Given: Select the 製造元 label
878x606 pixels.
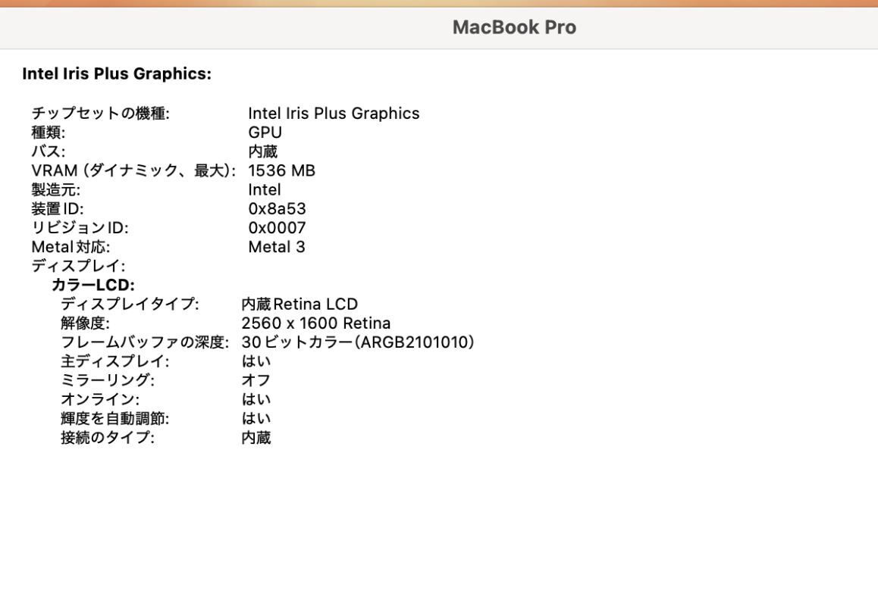Looking at the screenshot, I should click(x=55, y=189).
